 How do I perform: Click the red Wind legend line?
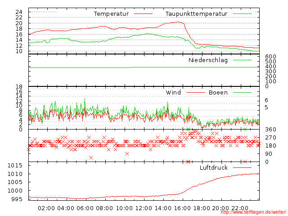(196, 93)
